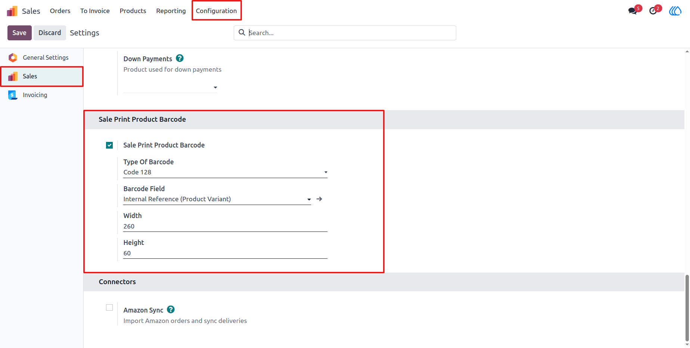690x348 pixels.
Task: Click the Settings breadcrumb title
Action: (85, 33)
